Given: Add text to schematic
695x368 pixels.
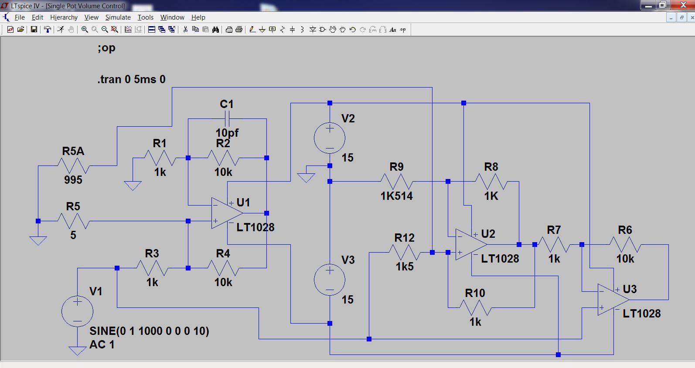Looking at the screenshot, I should 393,30.
